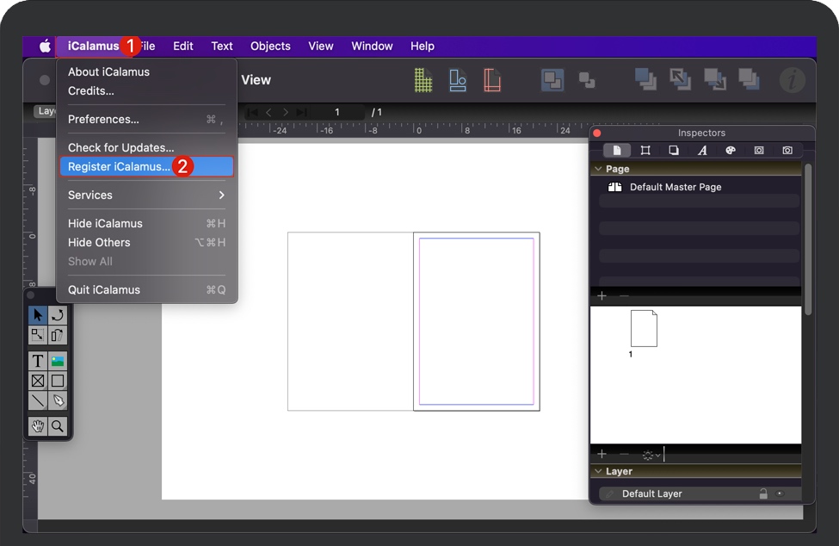The image size is (839, 546).
Task: Switch to Text style inspector tab
Action: pyautogui.click(x=702, y=151)
